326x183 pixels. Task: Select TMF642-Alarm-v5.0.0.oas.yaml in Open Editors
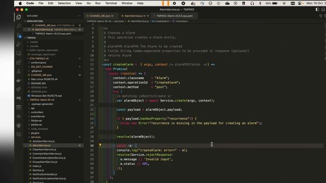coord(53,34)
